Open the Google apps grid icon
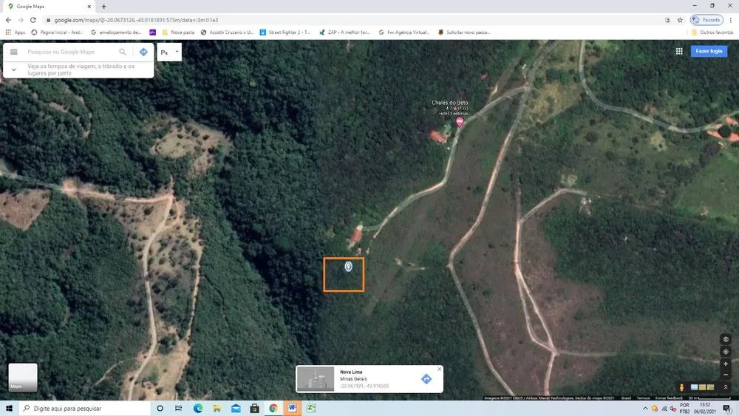Viewport: 739px width, 416px height. click(x=679, y=51)
